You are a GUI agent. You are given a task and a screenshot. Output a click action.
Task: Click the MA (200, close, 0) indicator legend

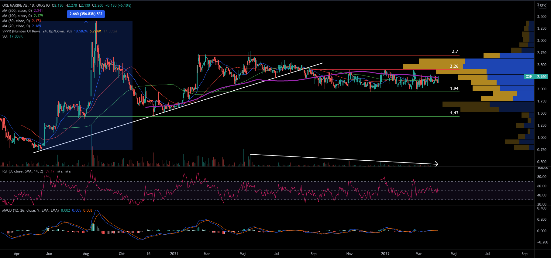(17, 11)
